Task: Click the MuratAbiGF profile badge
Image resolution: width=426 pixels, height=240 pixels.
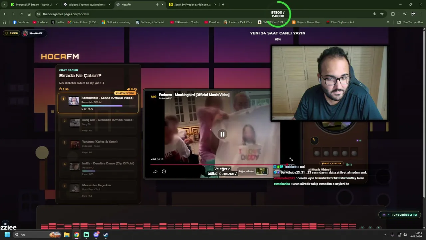Action: pyautogui.click(x=34, y=33)
